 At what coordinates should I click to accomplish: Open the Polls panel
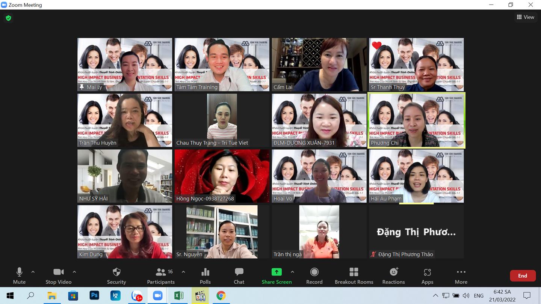click(x=205, y=276)
